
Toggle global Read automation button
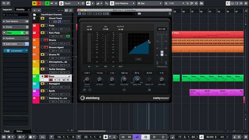click(47, 3)
